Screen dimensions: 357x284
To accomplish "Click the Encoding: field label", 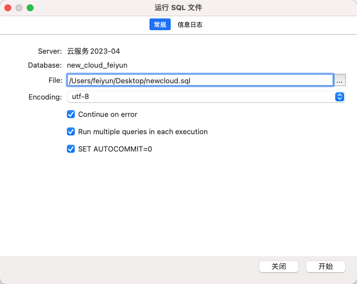I will point(45,97).
